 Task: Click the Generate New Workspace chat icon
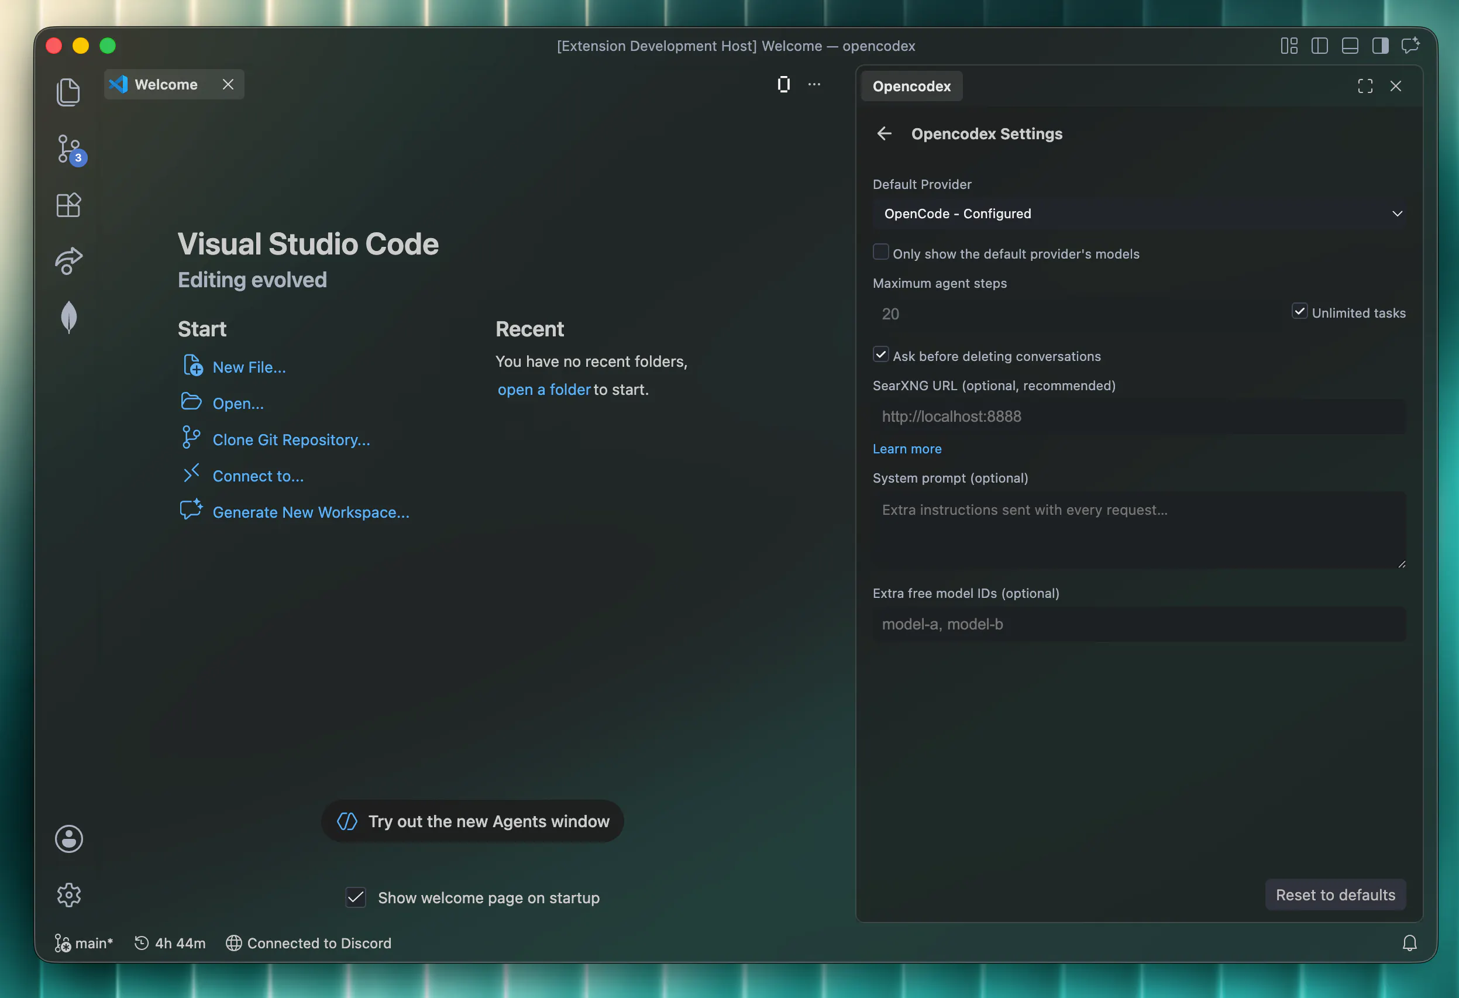191,509
